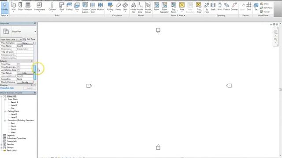The height and width of the screenshot is (158, 282).
Task: Select the Tag Room tool
Action: click(x=173, y=7)
